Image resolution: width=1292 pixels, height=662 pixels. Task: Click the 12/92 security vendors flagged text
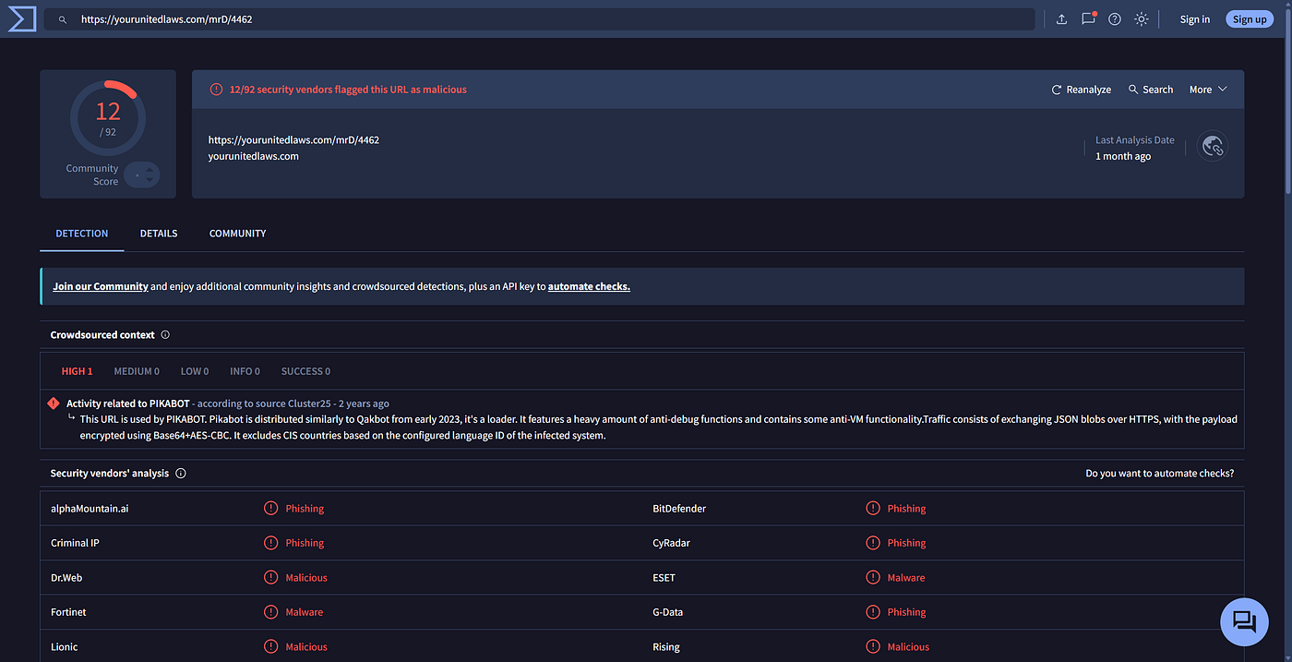[348, 90]
